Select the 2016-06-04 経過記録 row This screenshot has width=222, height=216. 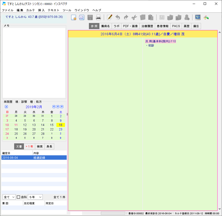pos(34,157)
